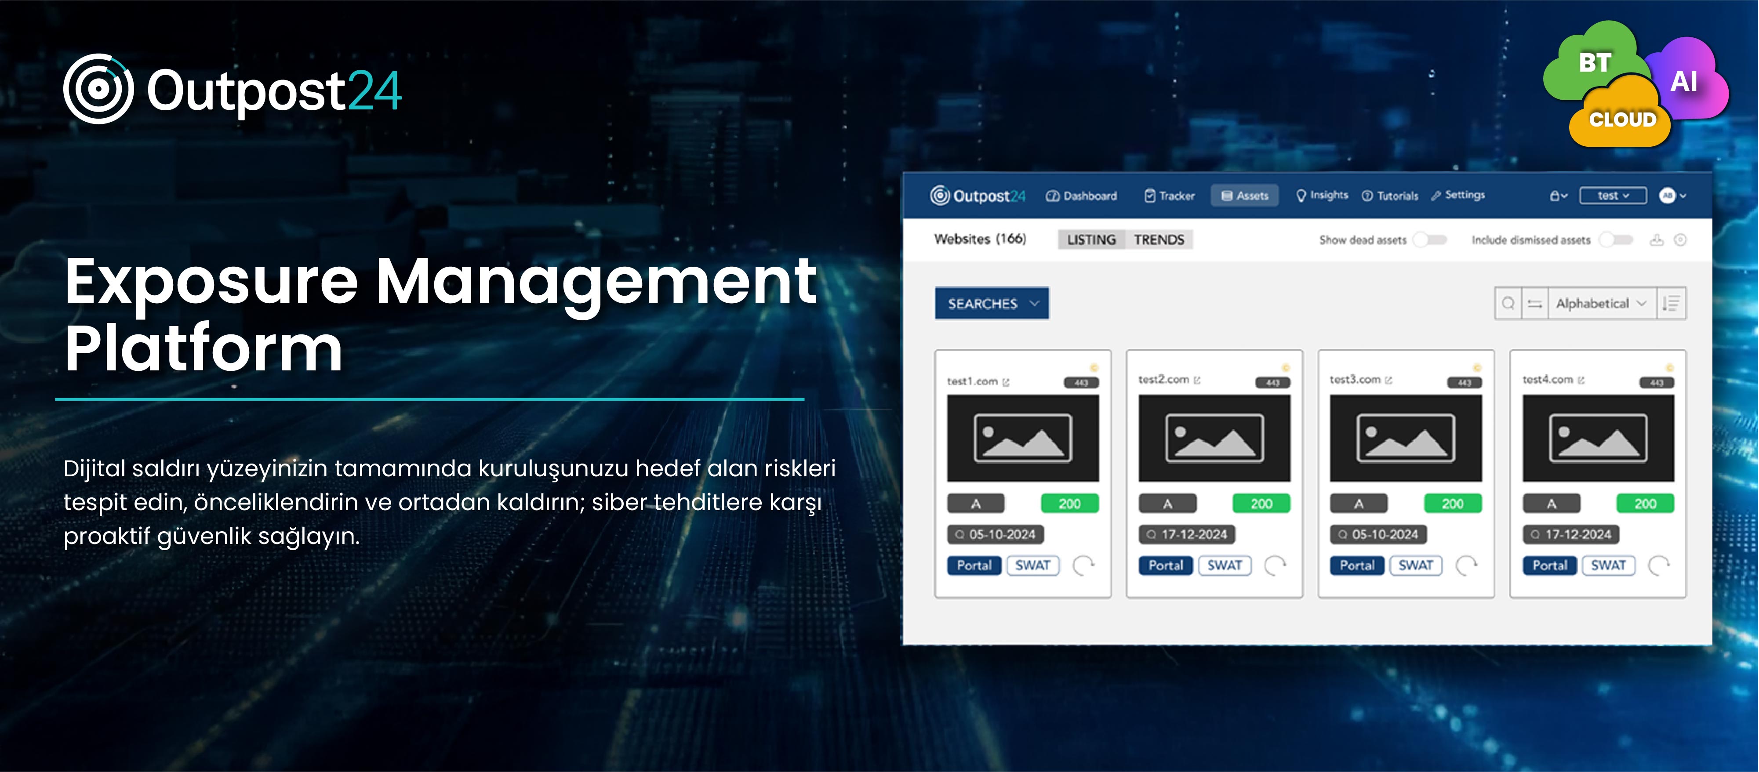Image resolution: width=1759 pixels, height=772 pixels.
Task: Click the magnifier search icon
Action: [1508, 303]
